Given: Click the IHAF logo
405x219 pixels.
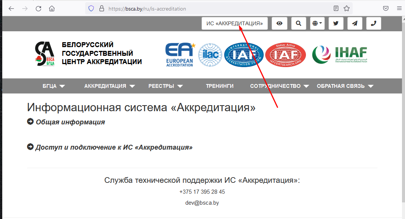Looking at the screenshot, I should pos(340,54).
